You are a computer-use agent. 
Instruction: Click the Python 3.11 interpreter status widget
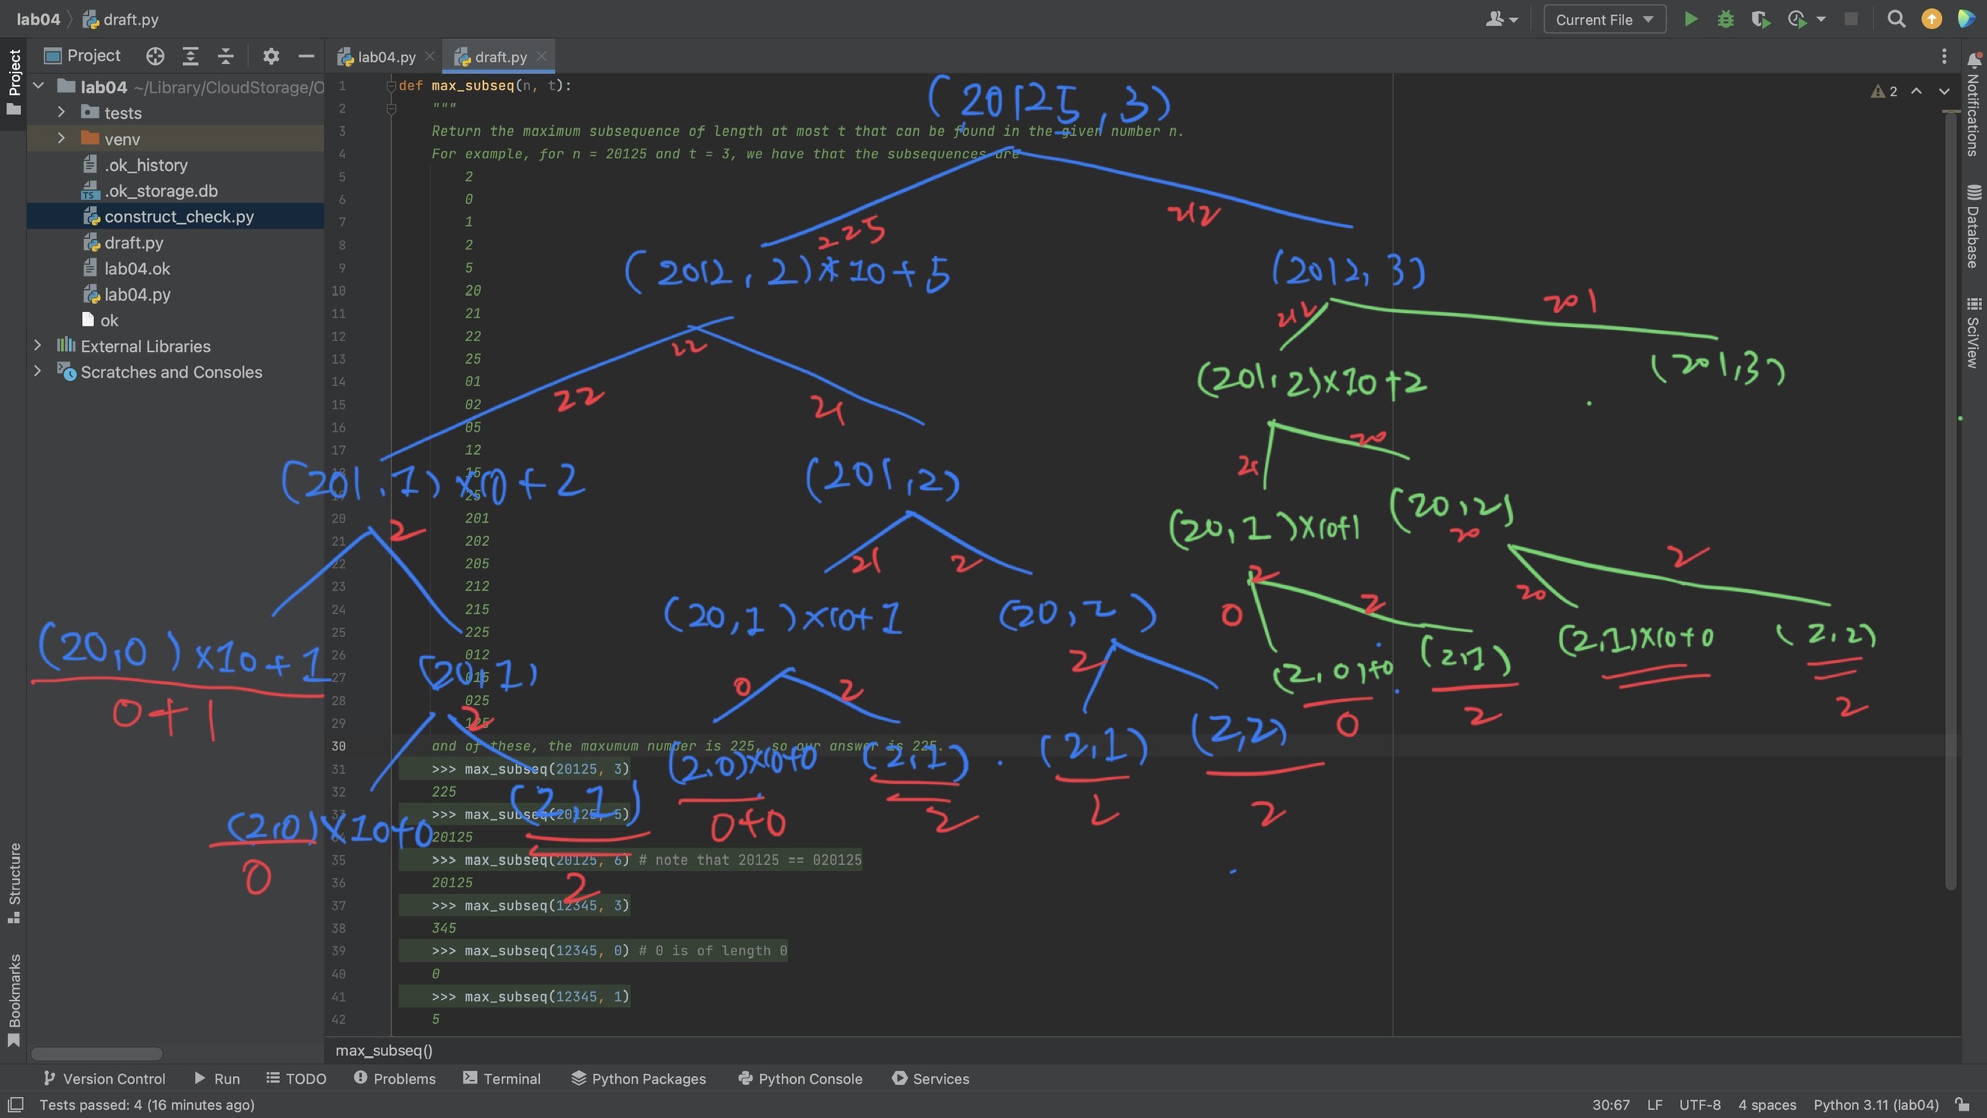coord(1875,1104)
